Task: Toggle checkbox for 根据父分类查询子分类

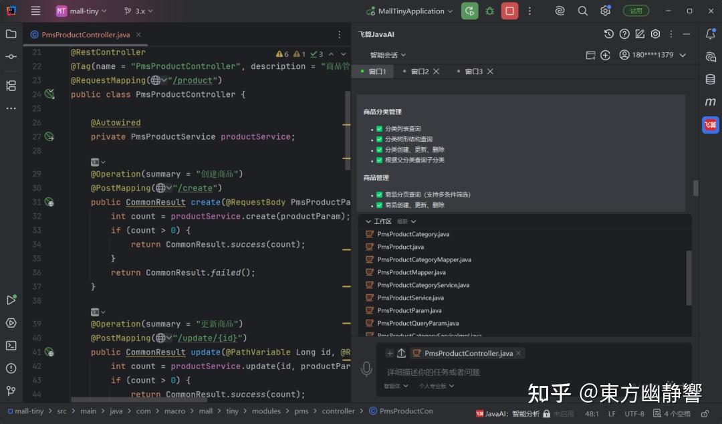Action: tap(380, 160)
